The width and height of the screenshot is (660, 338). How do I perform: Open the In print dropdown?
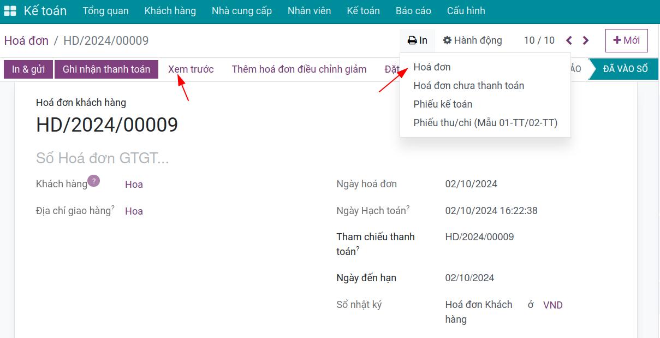pyautogui.click(x=418, y=40)
